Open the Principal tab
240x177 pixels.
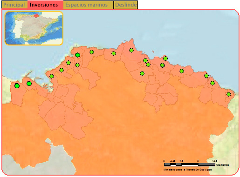coord(14,5)
